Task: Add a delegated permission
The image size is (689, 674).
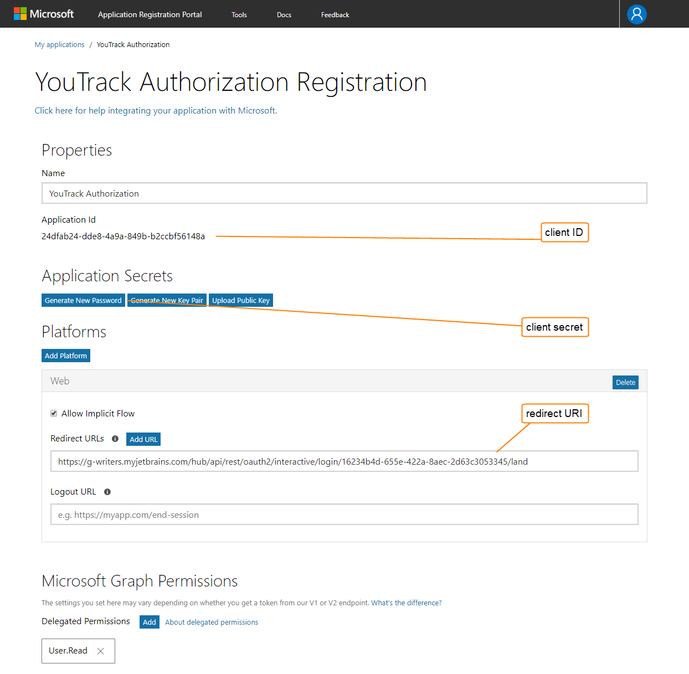Action: point(149,622)
